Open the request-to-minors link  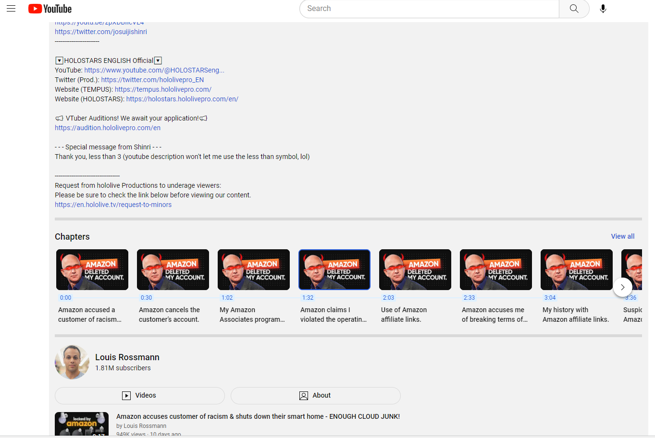(113, 205)
